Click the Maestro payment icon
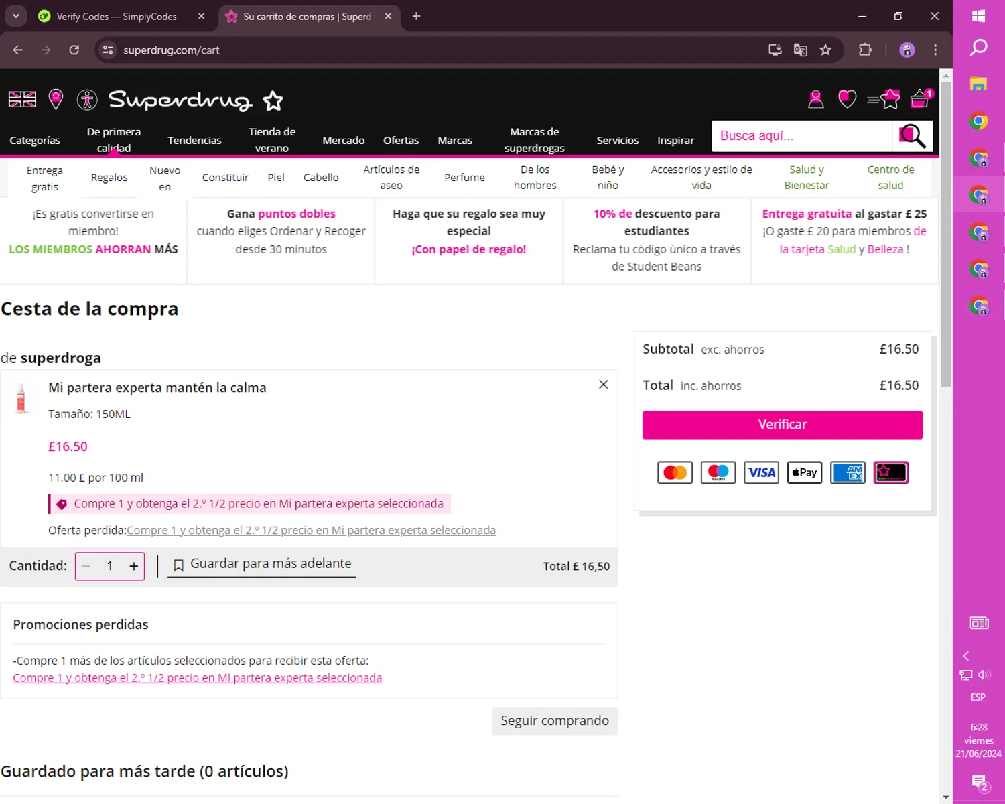The width and height of the screenshot is (1005, 804). click(718, 472)
